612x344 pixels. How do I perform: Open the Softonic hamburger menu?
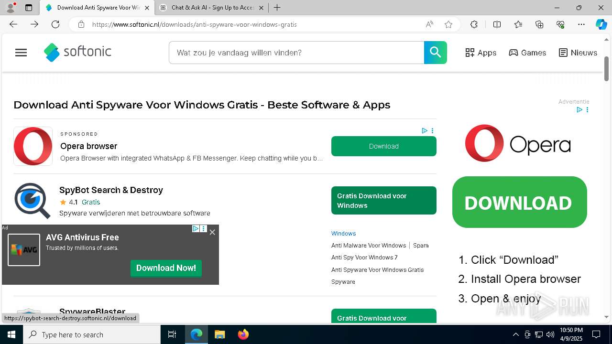tap(21, 53)
